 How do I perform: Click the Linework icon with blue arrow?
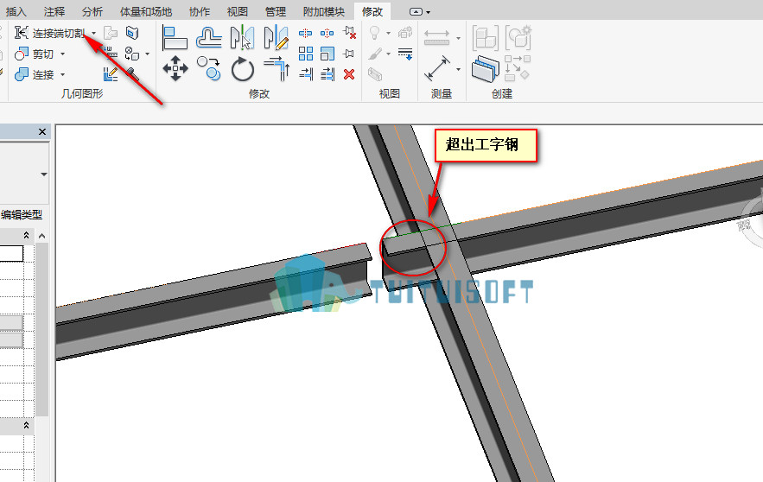tap(405, 54)
